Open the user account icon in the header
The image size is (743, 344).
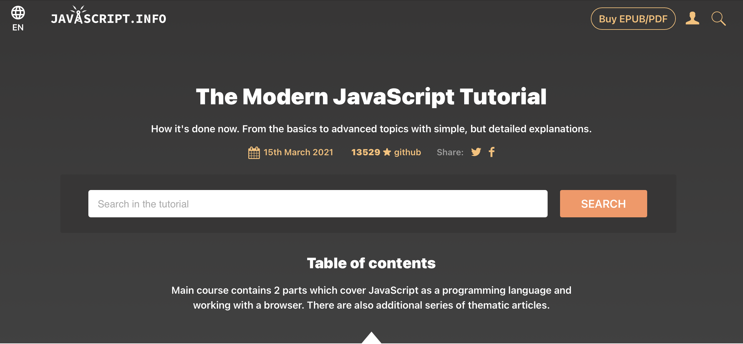coord(692,19)
